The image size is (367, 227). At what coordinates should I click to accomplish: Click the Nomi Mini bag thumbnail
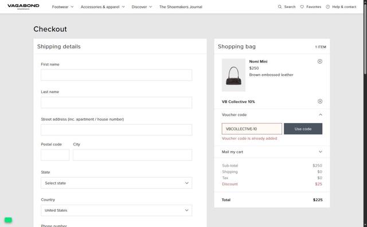233,75
